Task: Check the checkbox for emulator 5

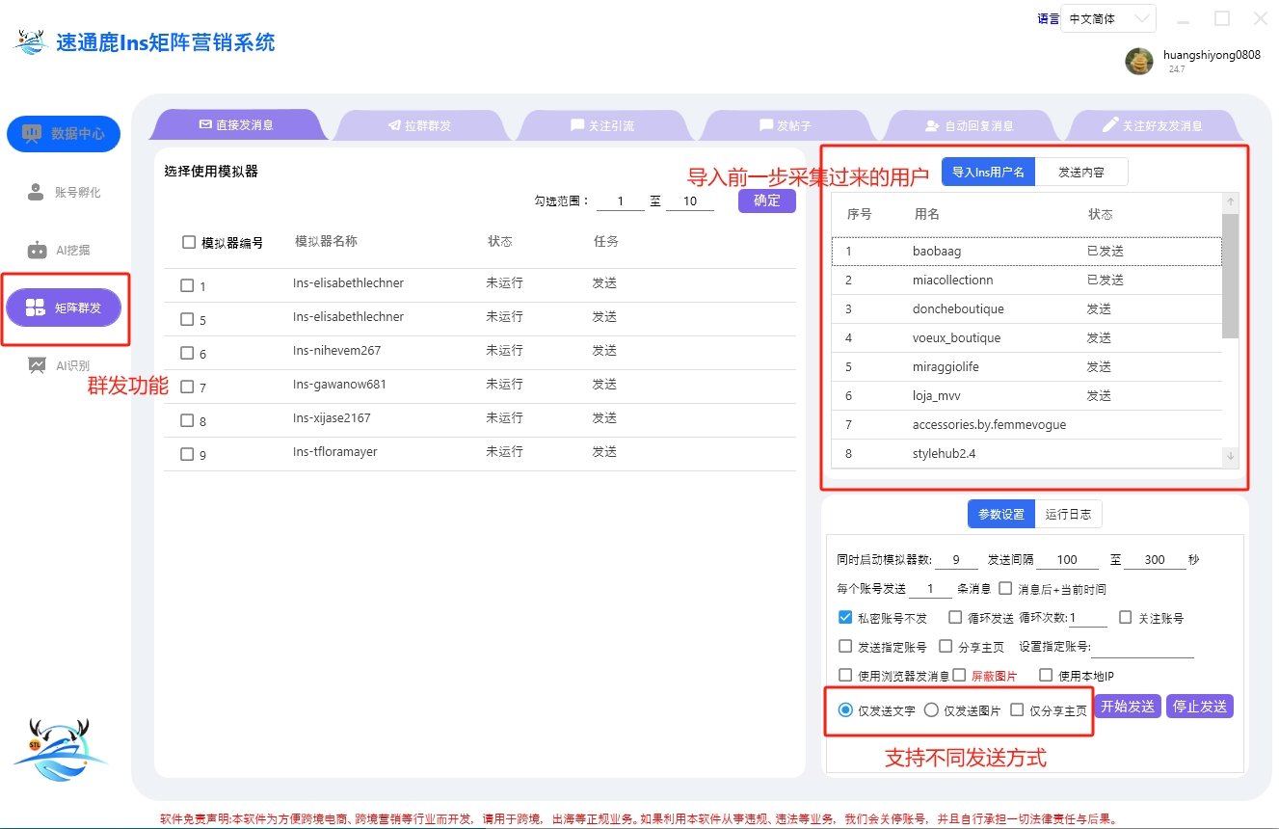Action: (x=187, y=319)
